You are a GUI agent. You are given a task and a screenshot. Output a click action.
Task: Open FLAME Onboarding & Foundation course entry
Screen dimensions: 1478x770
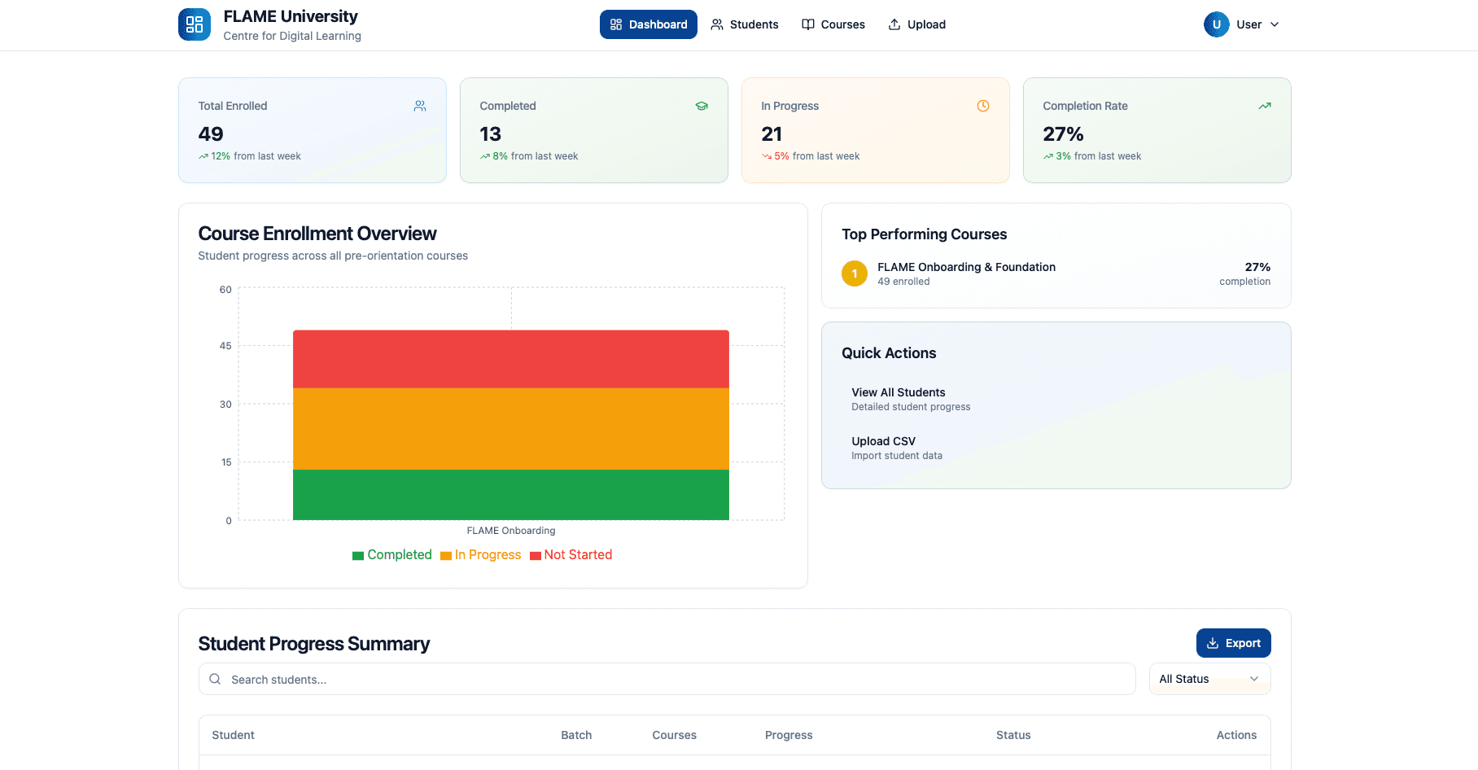click(x=1056, y=273)
